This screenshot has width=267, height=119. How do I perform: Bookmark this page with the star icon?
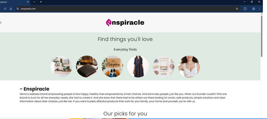[x=237, y=9]
